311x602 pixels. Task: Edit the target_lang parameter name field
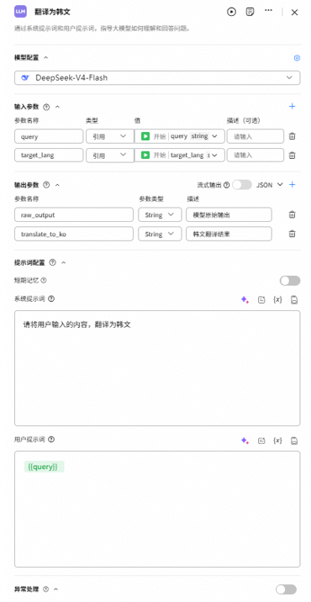click(x=49, y=155)
